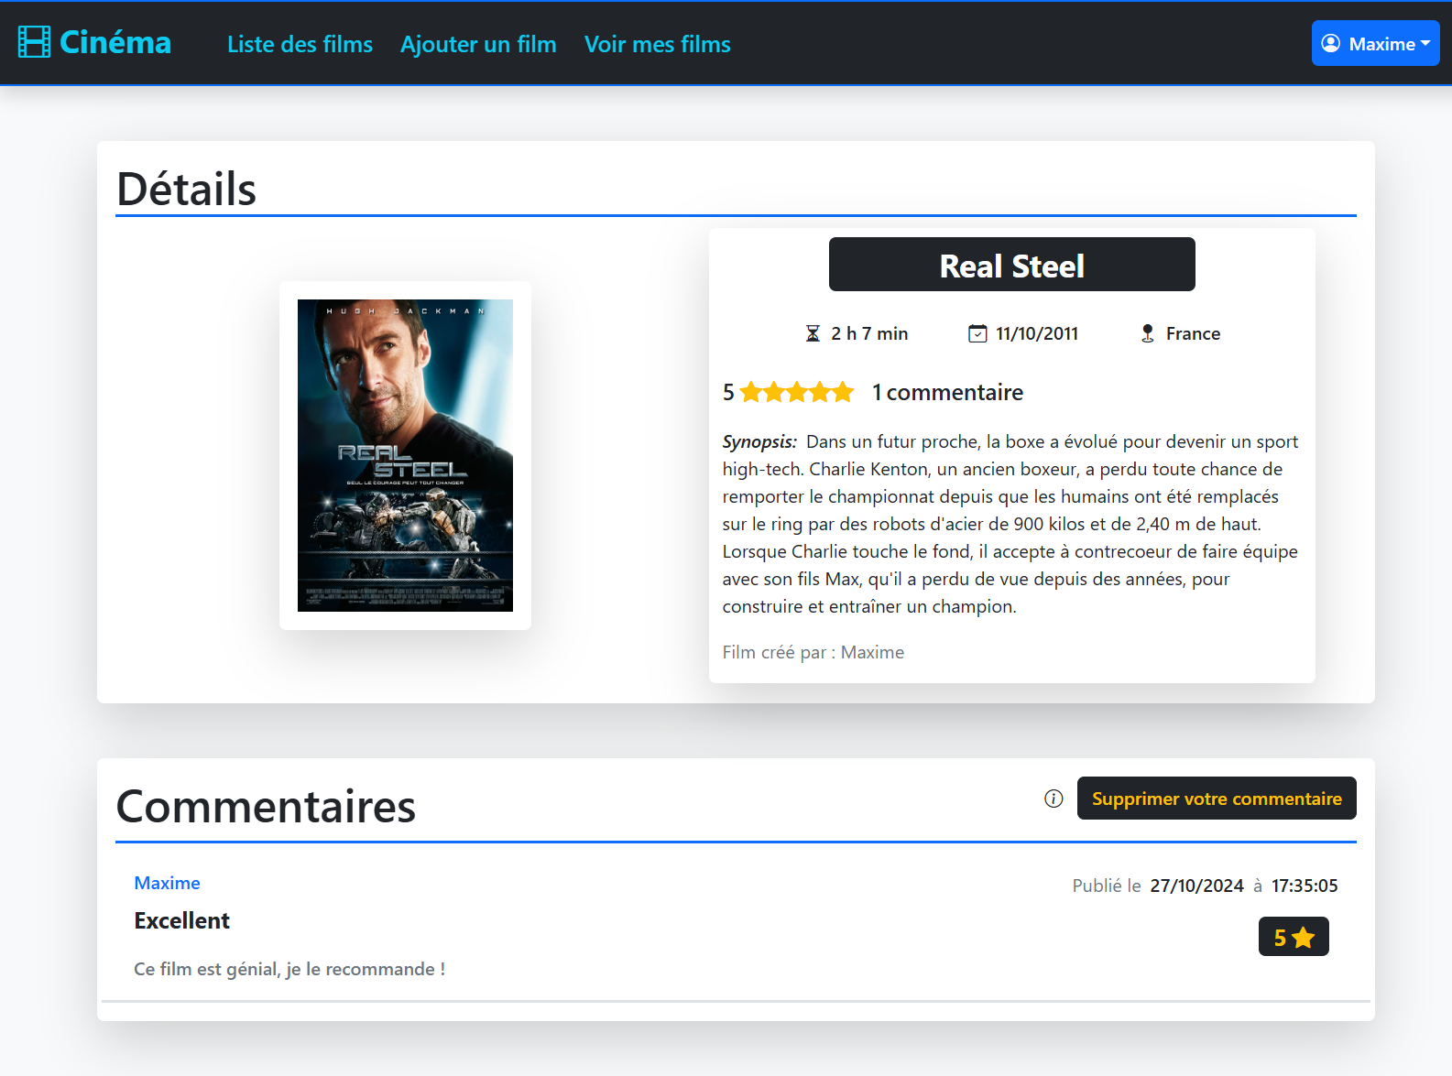1452x1076 pixels.
Task: Click the Real Steel movie poster
Action: tap(405, 455)
